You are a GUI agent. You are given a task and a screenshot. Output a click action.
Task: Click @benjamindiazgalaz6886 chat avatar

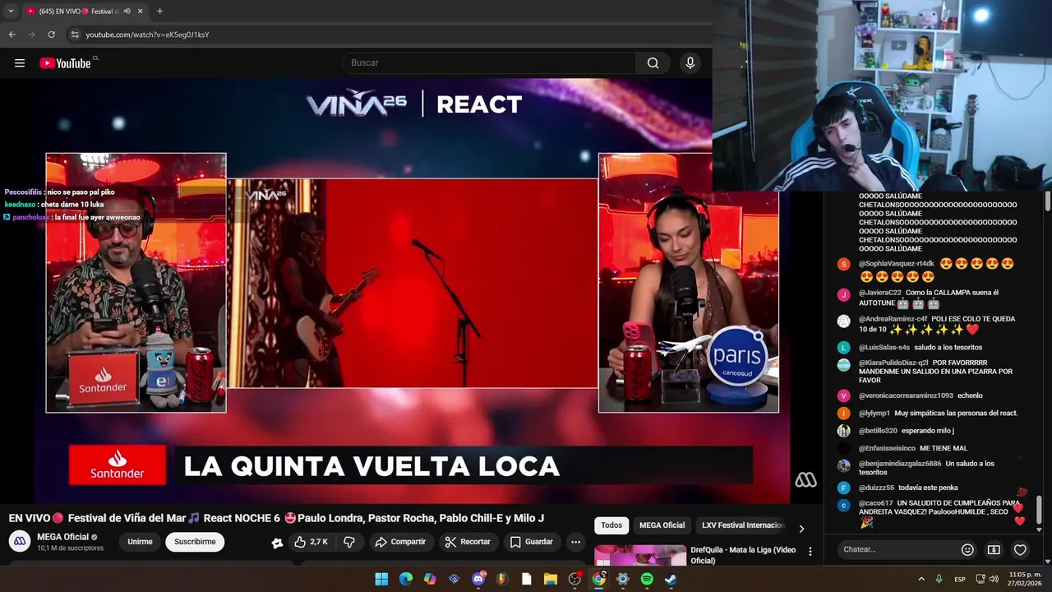[843, 465]
